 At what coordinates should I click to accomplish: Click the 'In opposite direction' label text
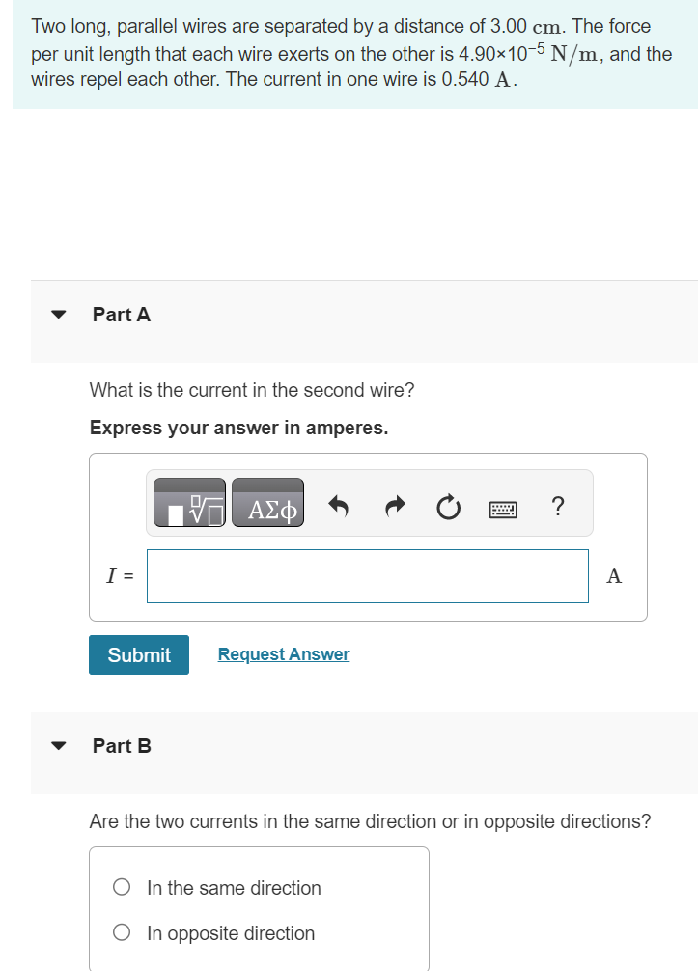[x=231, y=933]
